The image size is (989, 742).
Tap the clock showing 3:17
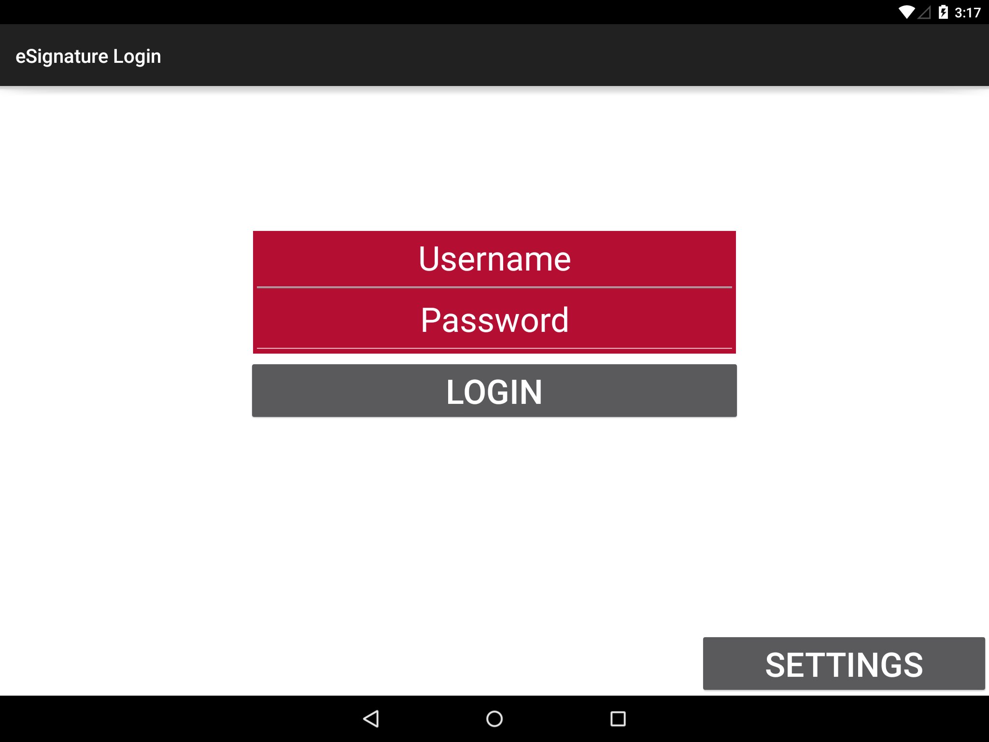point(968,14)
